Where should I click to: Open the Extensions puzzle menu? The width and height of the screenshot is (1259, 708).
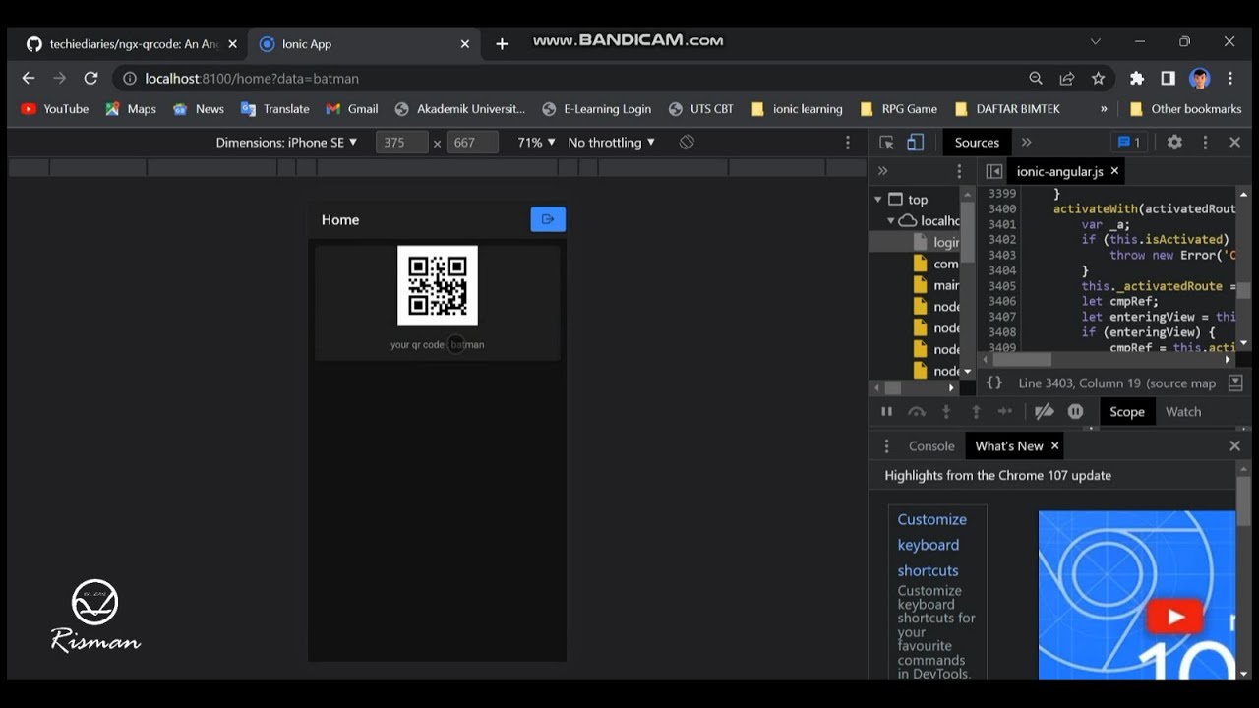tap(1137, 79)
